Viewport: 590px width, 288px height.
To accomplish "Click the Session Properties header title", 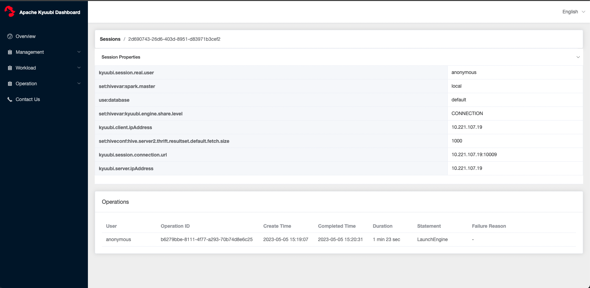I will [x=121, y=57].
